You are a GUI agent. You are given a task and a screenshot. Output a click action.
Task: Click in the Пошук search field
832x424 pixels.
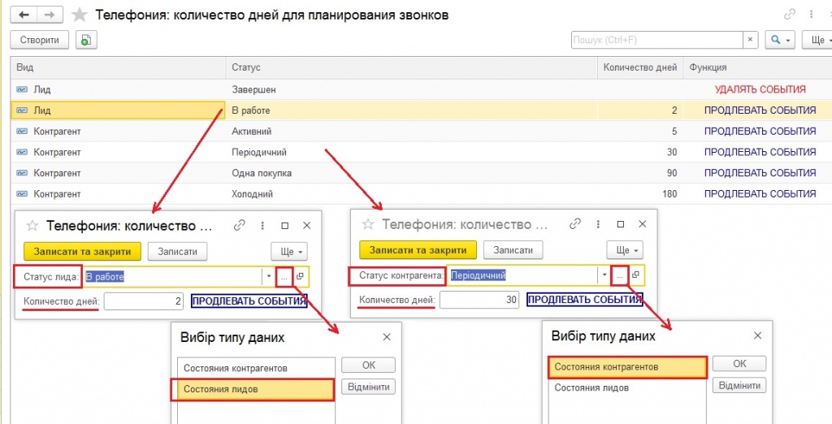(656, 40)
